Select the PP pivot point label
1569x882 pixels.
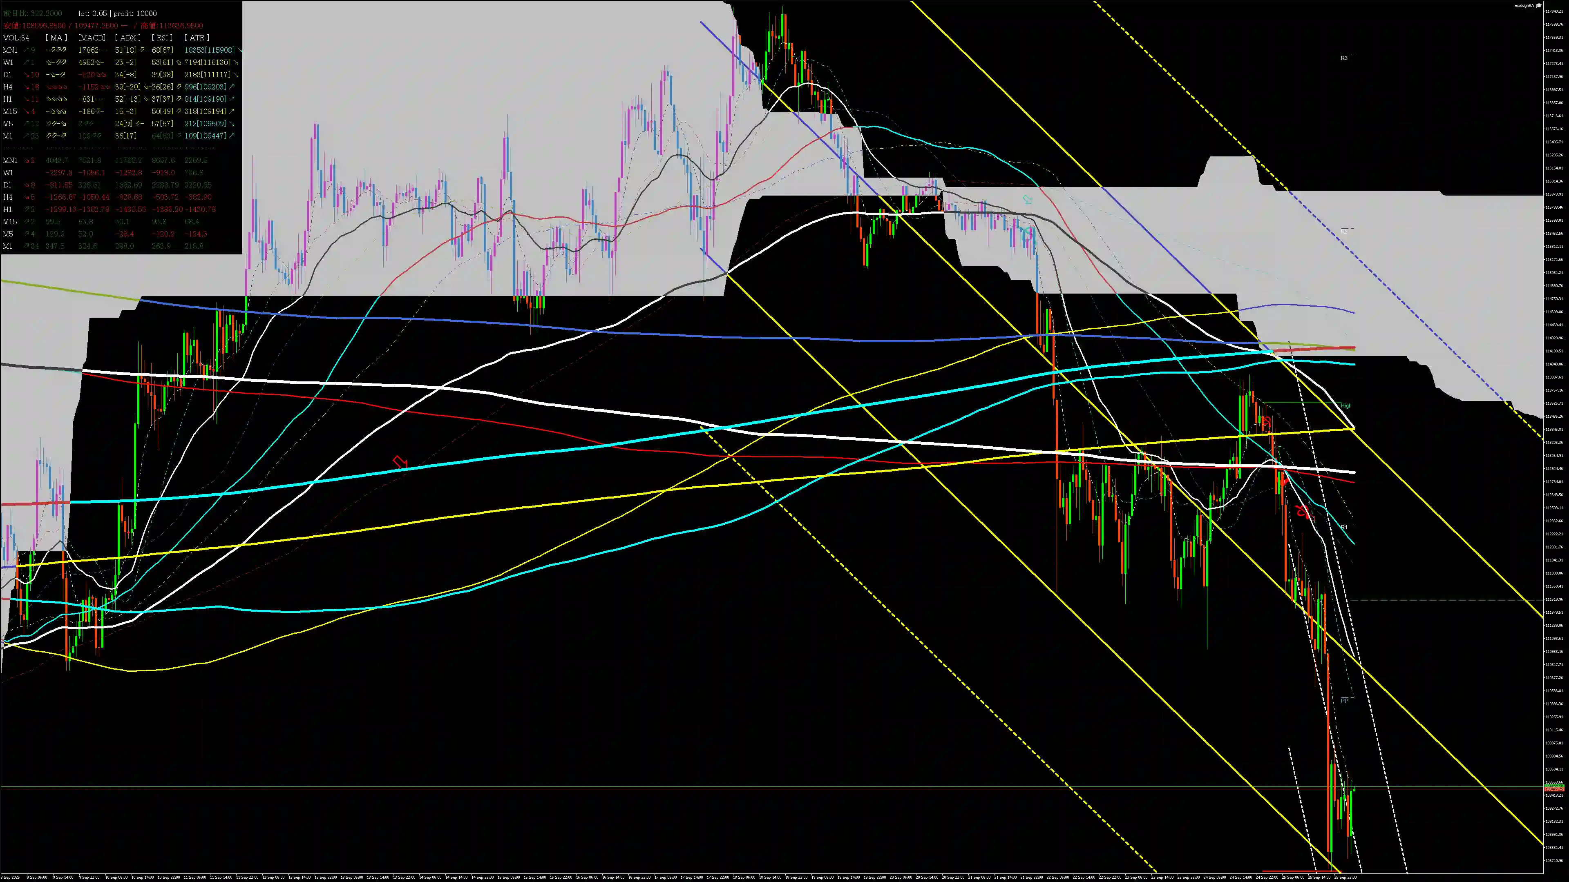pos(1344,701)
